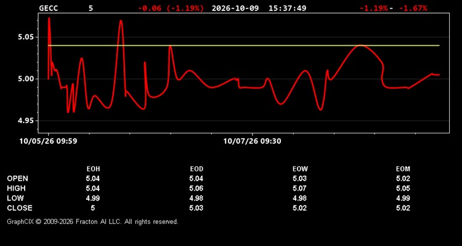The height and width of the screenshot is (246, 462).
Task: Click the EOW high value 5.07
Action: click(x=299, y=188)
